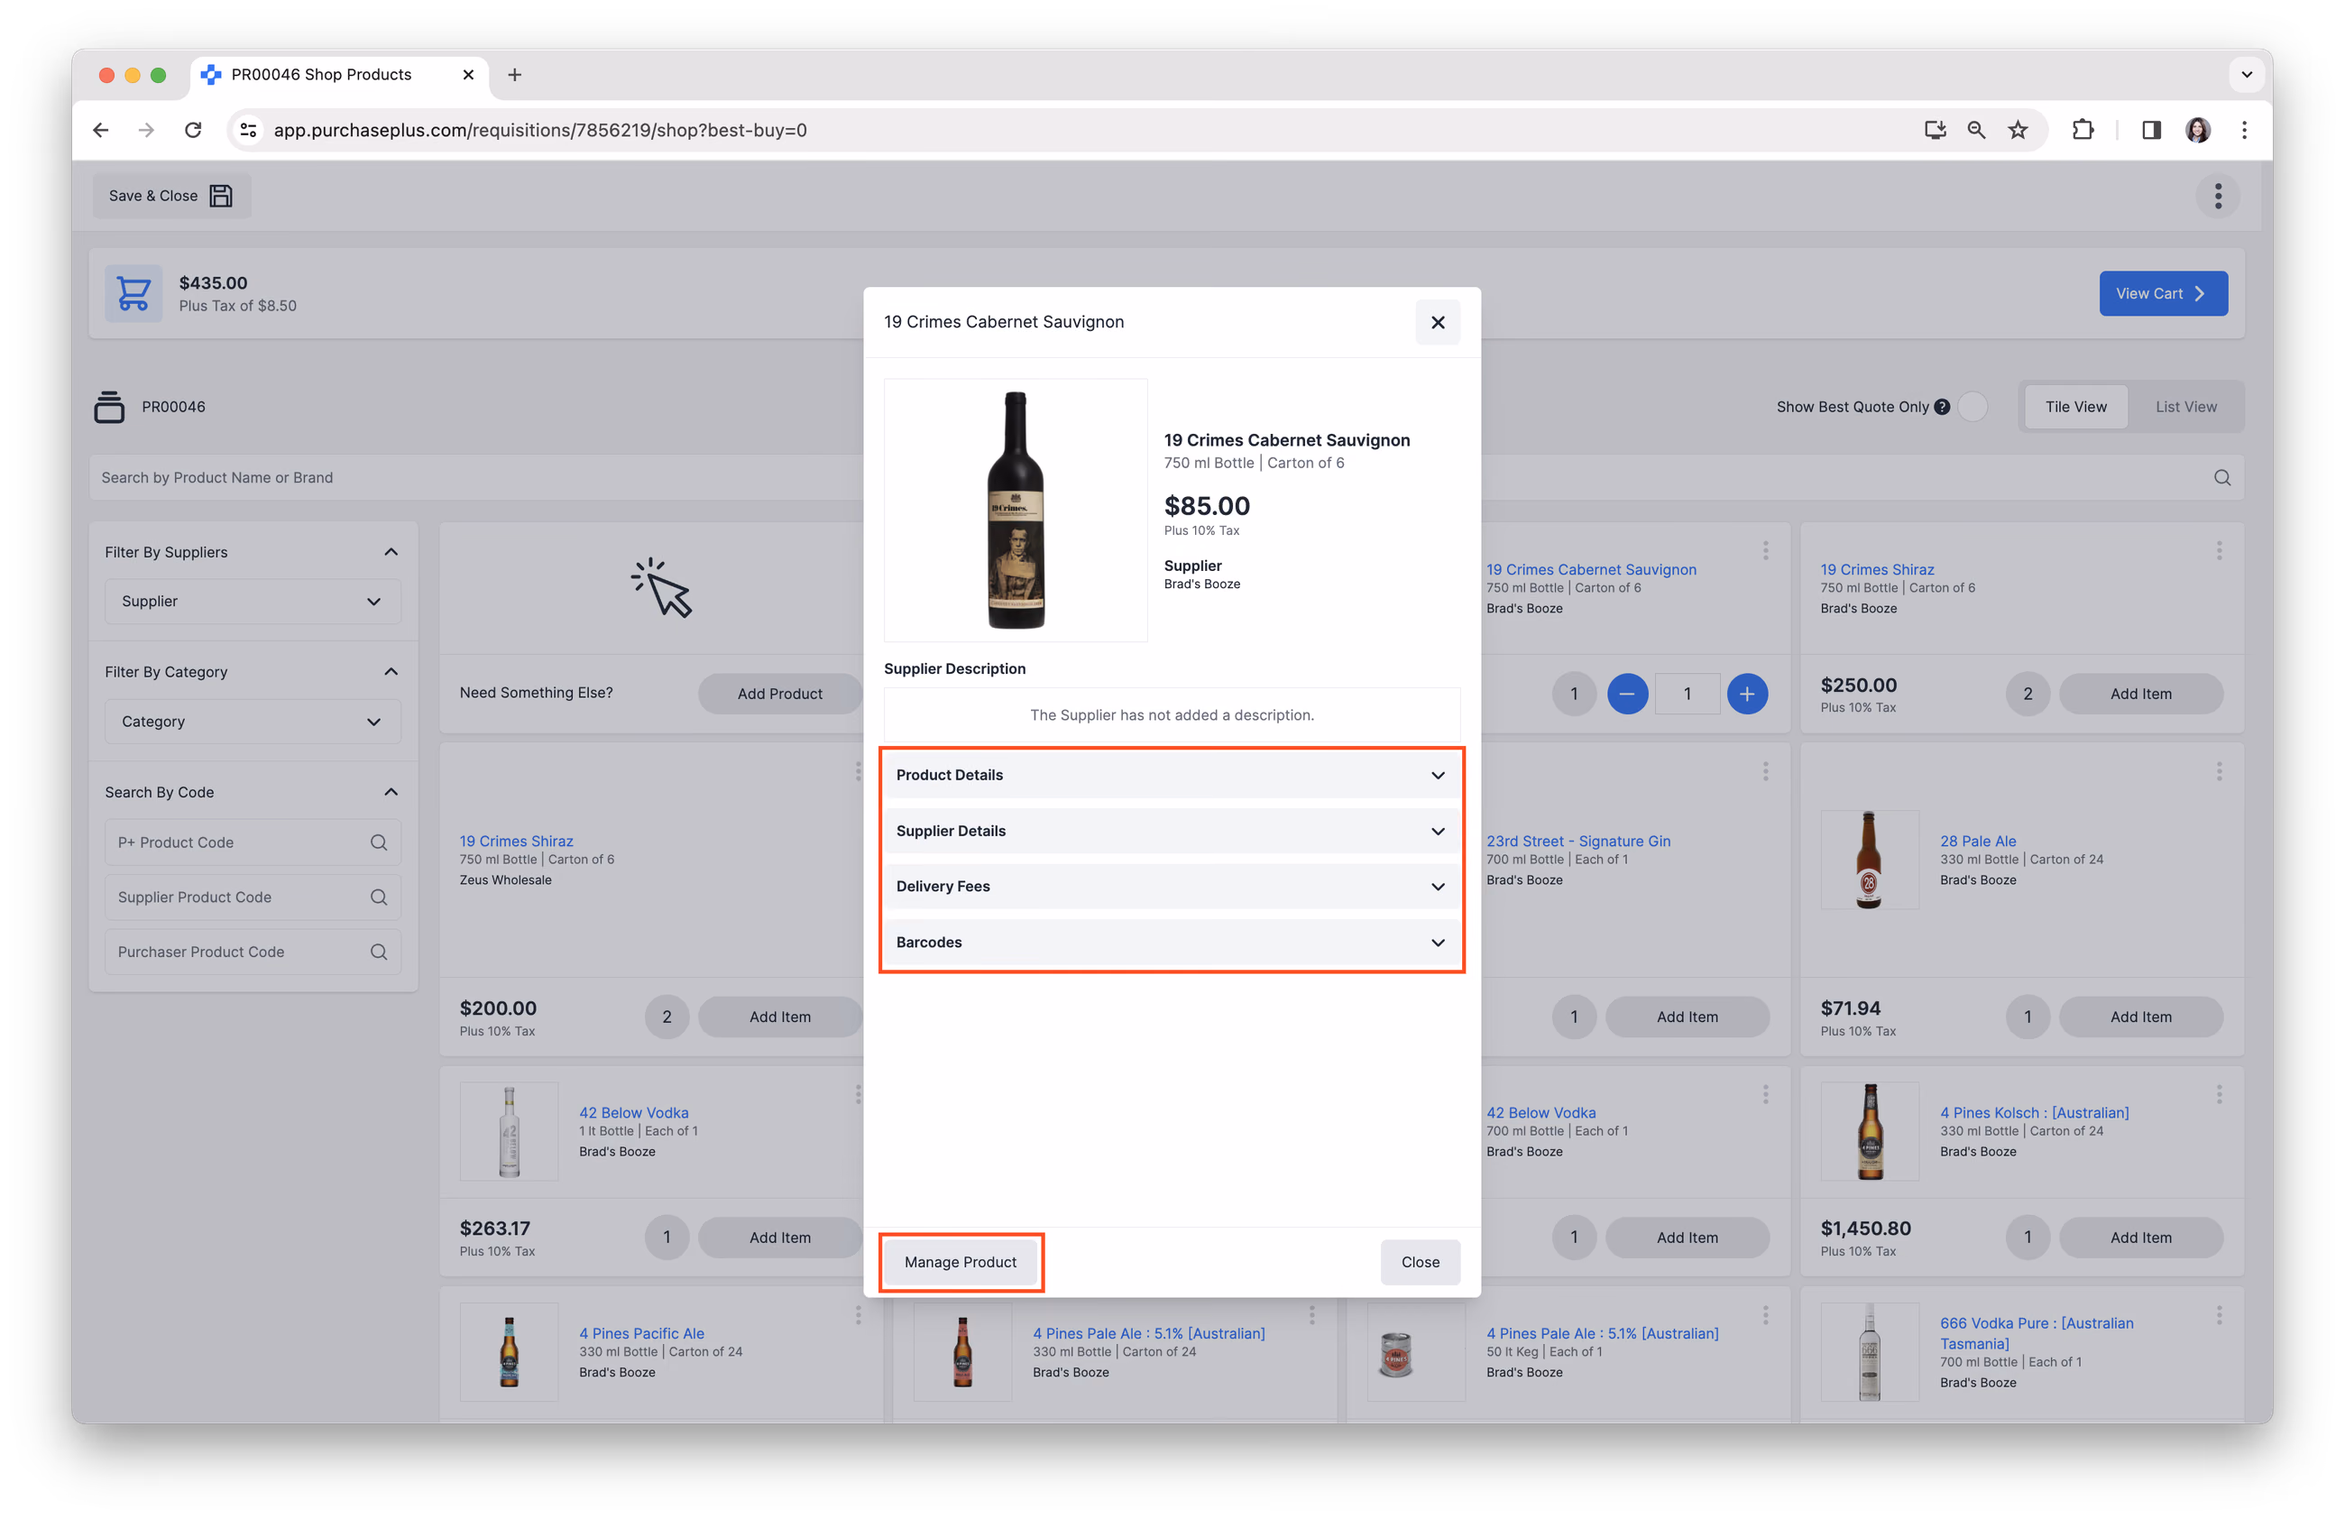Image resolution: width=2345 pixels, height=1519 pixels.
Task: Click the browser profile avatar
Action: tap(2197, 130)
